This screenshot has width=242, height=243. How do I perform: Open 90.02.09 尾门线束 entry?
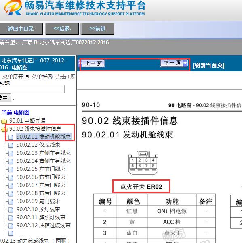click(38, 201)
